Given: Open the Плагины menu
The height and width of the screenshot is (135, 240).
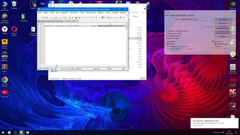Looking at the screenshot, I should click(115, 12).
